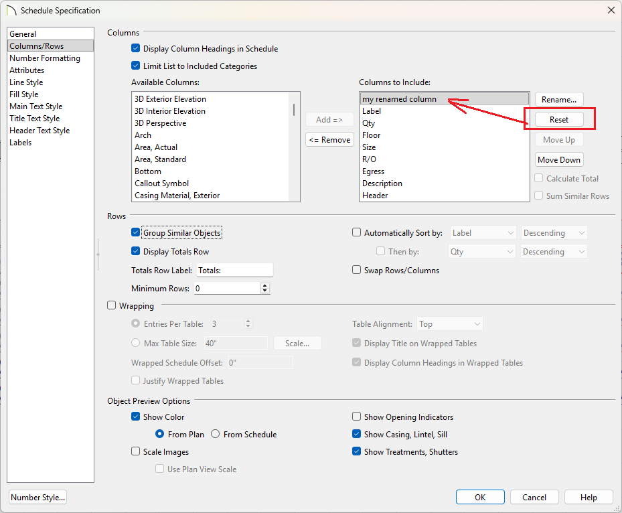
Task: Toggle Group Similar Objects checkbox
Action: point(136,233)
